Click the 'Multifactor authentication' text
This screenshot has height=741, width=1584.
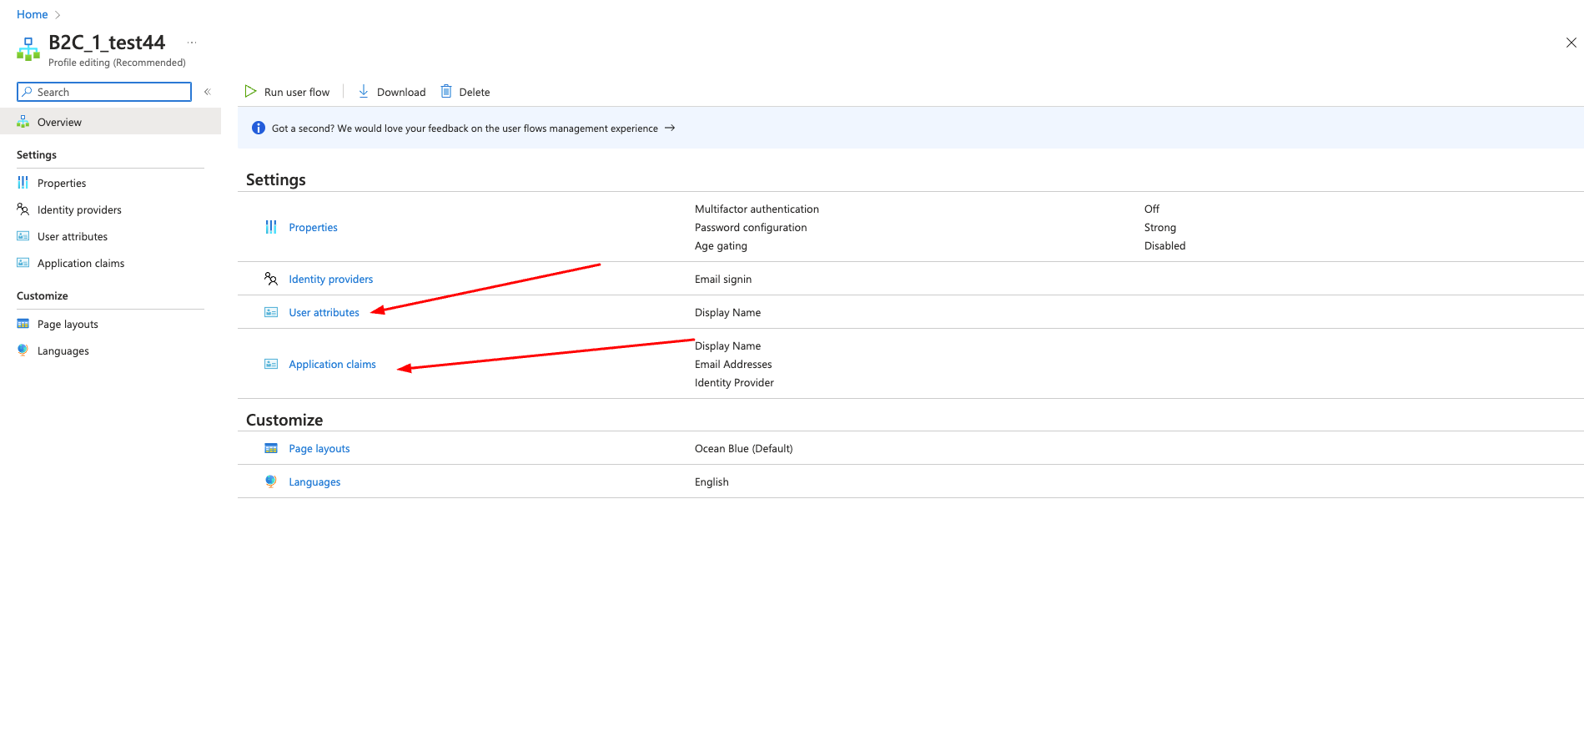757,209
